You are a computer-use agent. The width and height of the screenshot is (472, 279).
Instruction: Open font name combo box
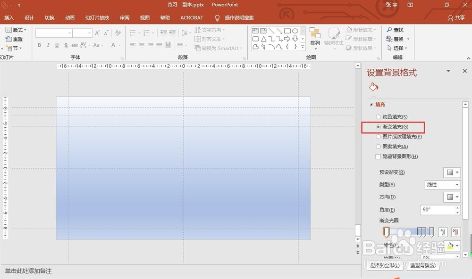point(54,33)
